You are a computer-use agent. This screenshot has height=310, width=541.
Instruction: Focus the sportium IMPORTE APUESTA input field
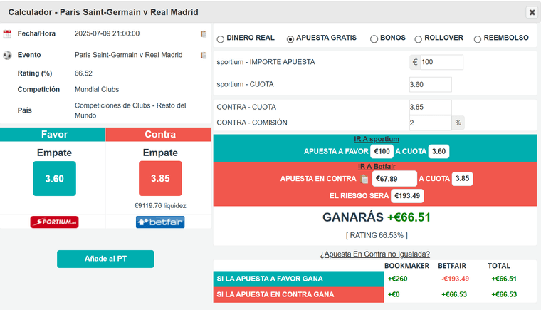pos(441,62)
